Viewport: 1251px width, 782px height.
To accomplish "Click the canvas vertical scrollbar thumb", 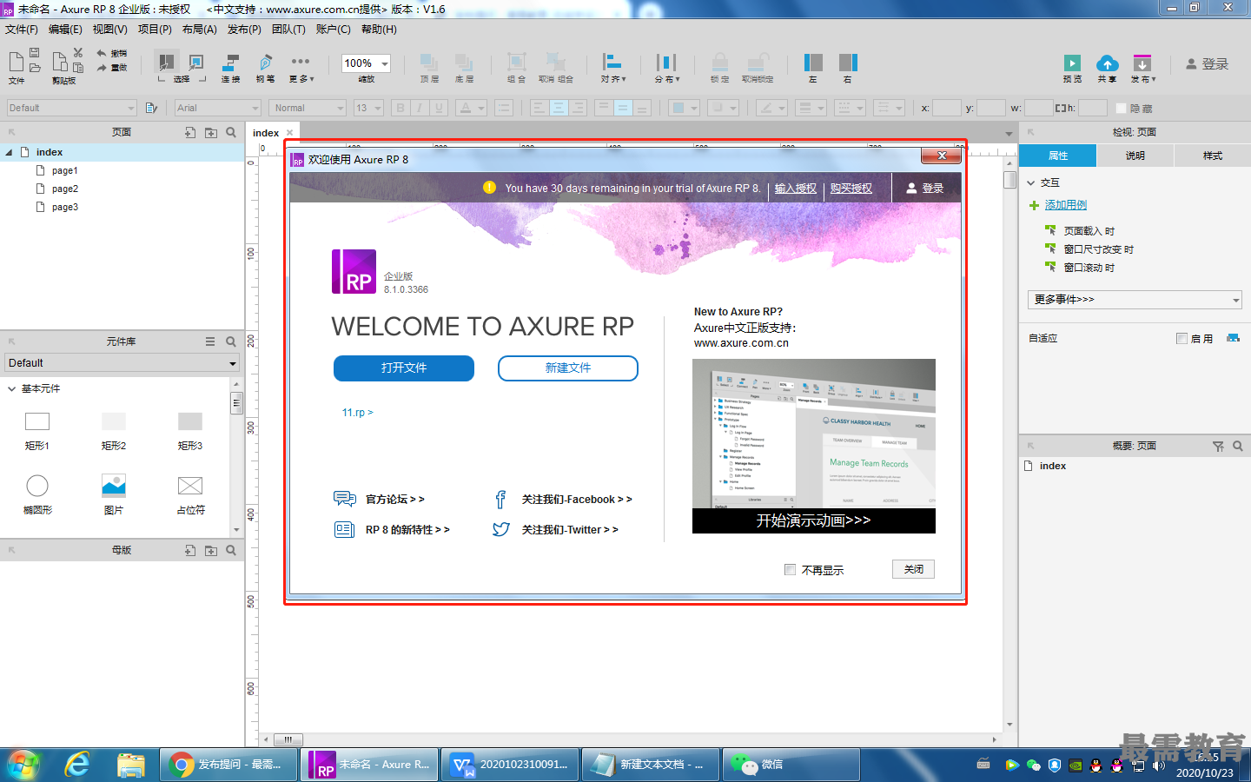I will (1009, 180).
